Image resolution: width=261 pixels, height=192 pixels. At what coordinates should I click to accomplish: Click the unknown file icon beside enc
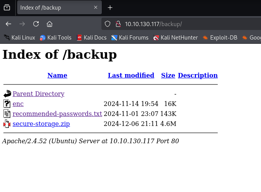[x=7, y=104]
